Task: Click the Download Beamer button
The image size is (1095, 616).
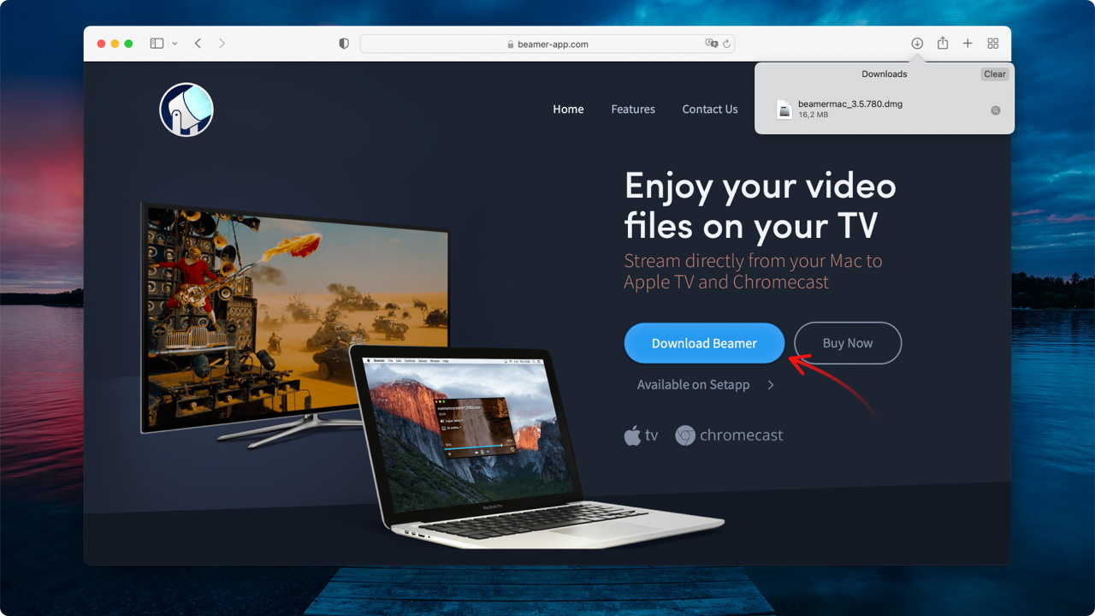Action: pyautogui.click(x=704, y=343)
